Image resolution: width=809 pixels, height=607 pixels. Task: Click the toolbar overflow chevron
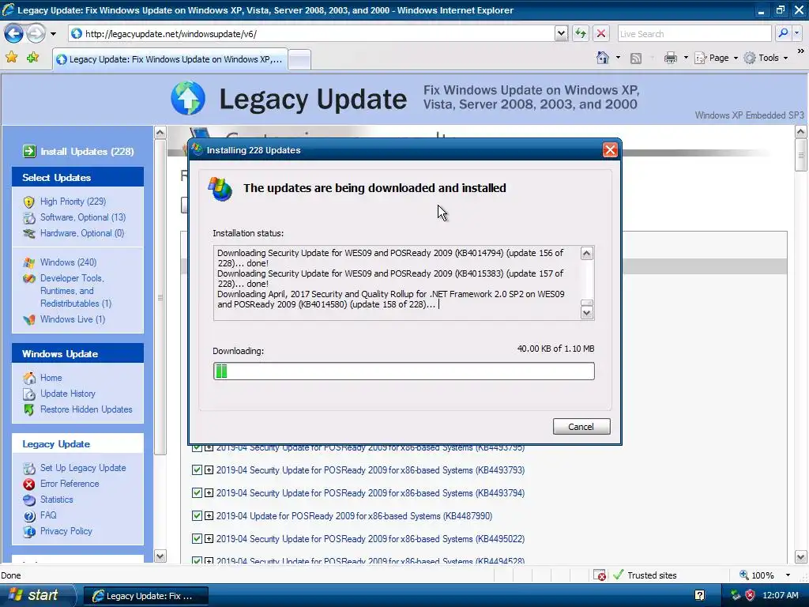click(801, 51)
